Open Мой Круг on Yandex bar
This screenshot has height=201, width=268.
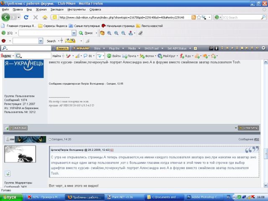point(166,56)
